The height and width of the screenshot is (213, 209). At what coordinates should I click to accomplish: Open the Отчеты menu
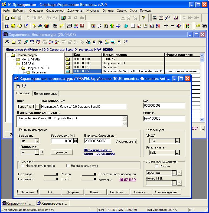[108, 11]
